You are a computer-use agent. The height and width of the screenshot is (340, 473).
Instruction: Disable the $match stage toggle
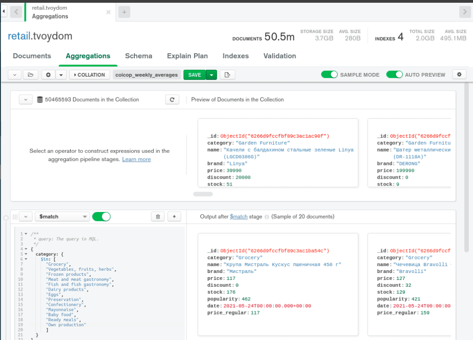pyautogui.click(x=101, y=216)
